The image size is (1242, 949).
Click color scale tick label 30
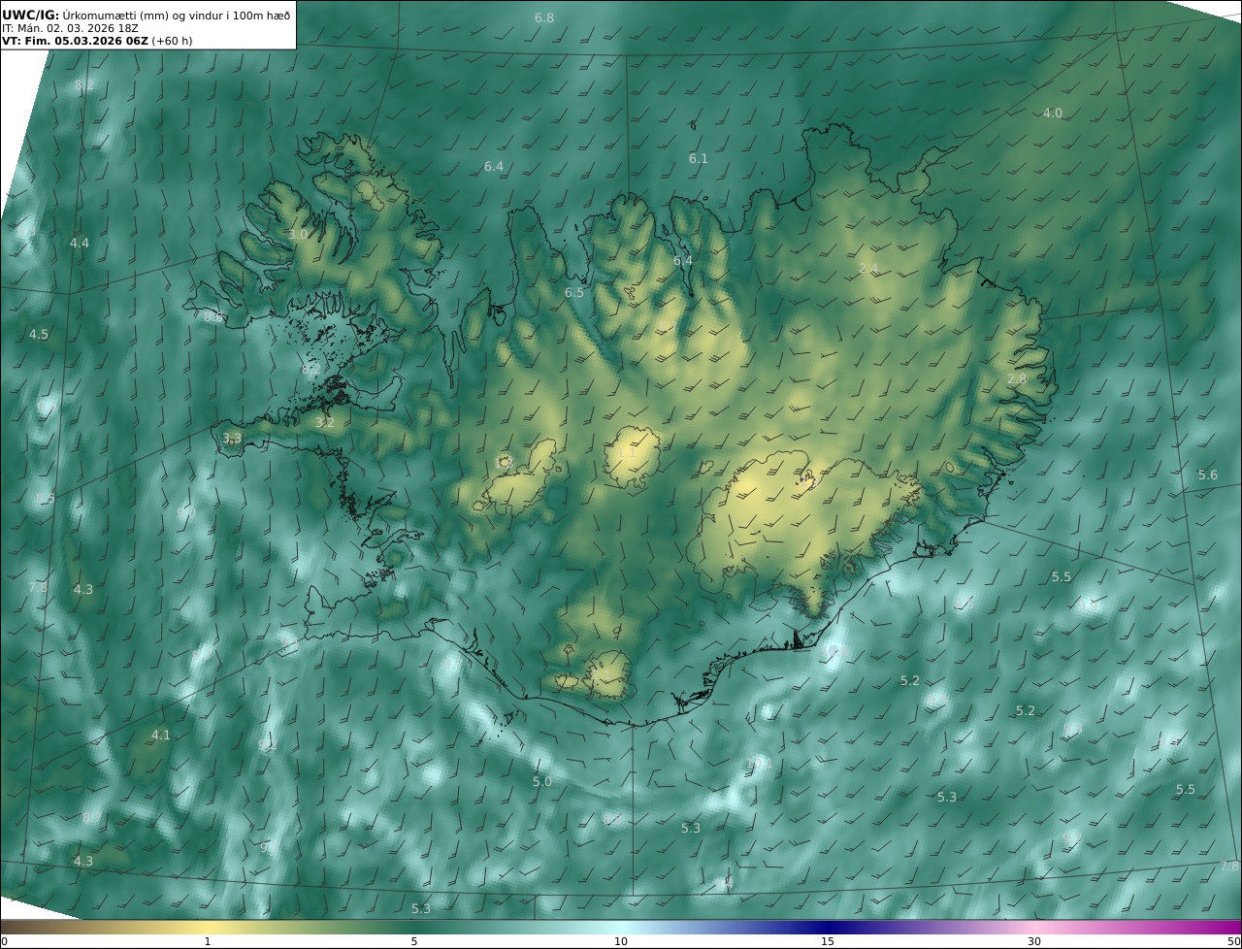(x=1034, y=941)
